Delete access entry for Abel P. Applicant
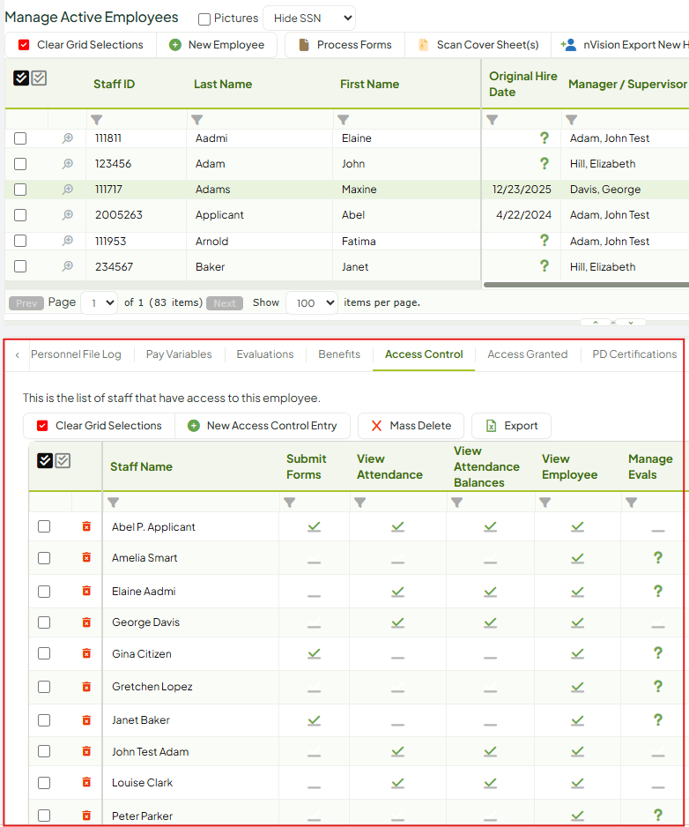The width and height of the screenshot is (689, 827). click(x=86, y=526)
